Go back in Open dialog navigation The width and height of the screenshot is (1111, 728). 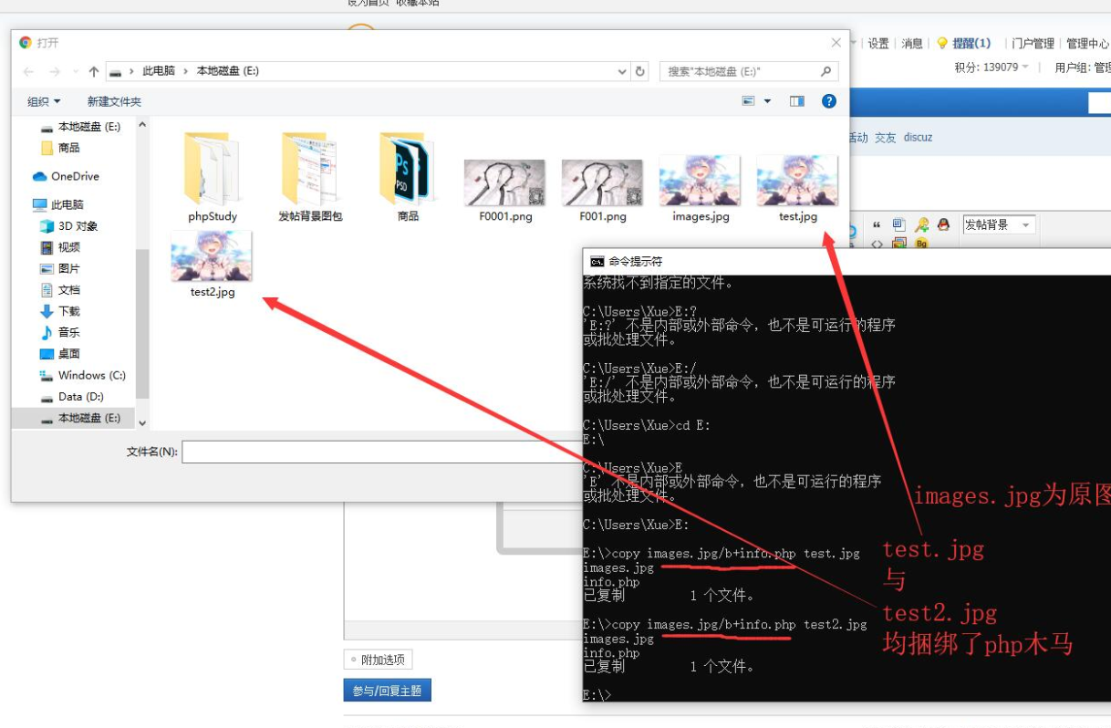pyautogui.click(x=29, y=71)
